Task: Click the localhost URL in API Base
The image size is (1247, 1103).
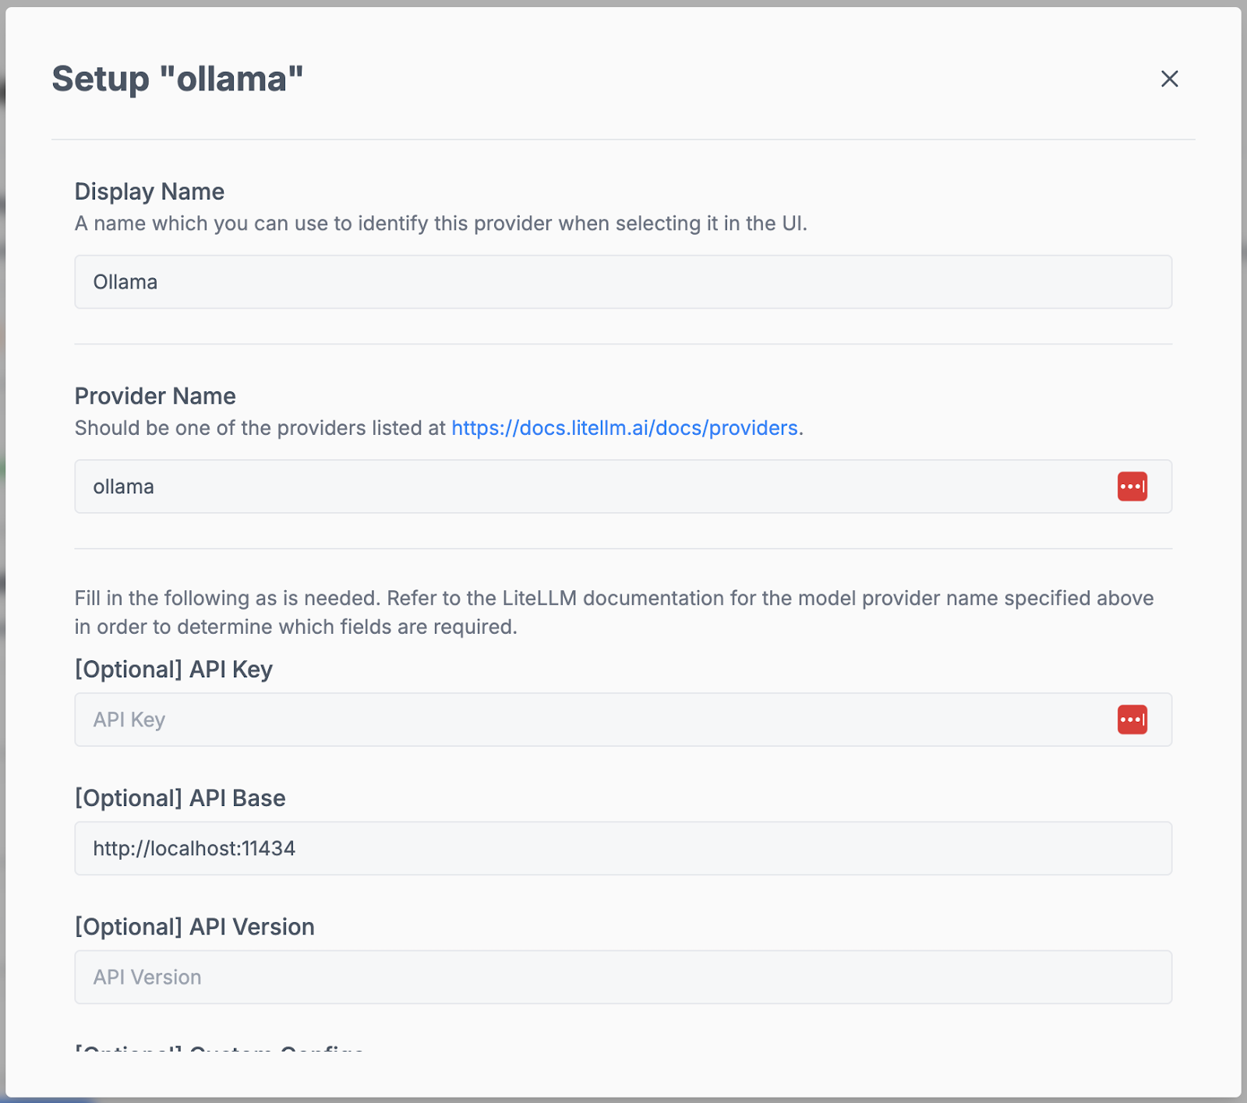Action: [193, 848]
